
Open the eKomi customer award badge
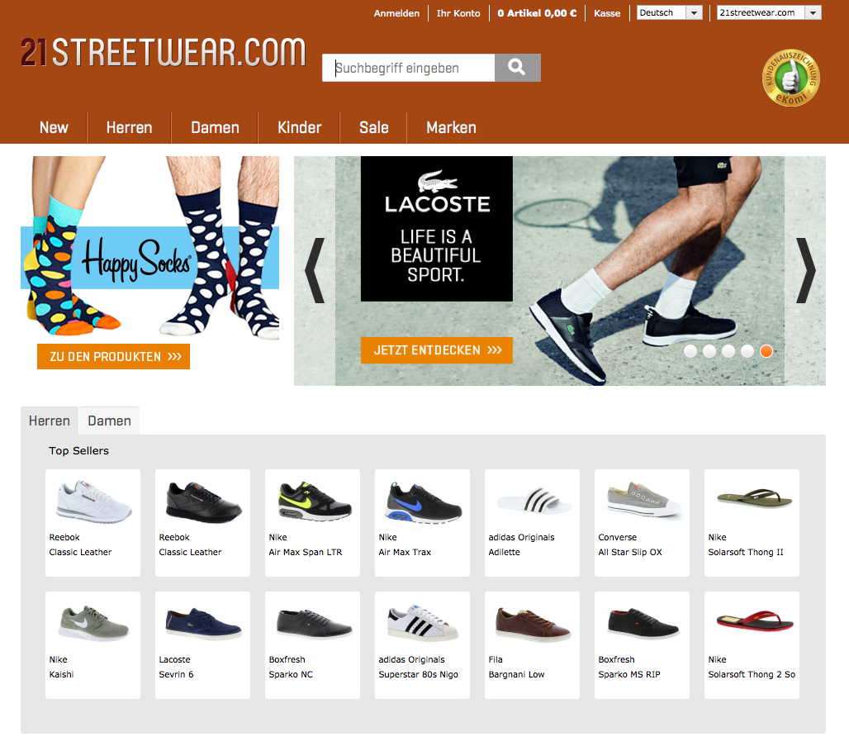pyautogui.click(x=790, y=78)
